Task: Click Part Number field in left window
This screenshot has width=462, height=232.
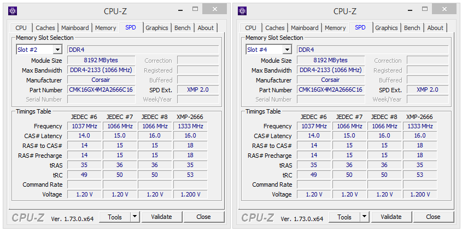Action: (101, 90)
